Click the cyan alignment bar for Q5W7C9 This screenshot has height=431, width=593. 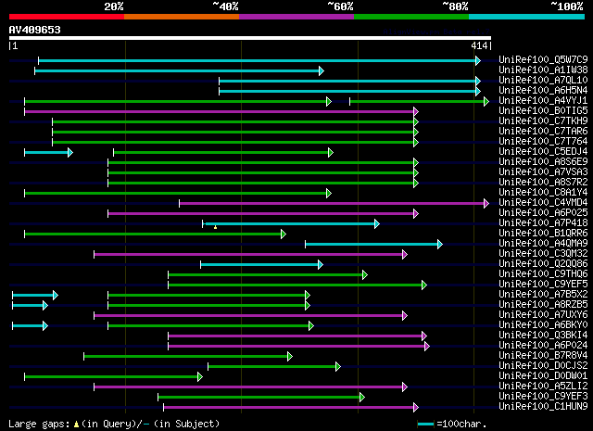click(259, 60)
